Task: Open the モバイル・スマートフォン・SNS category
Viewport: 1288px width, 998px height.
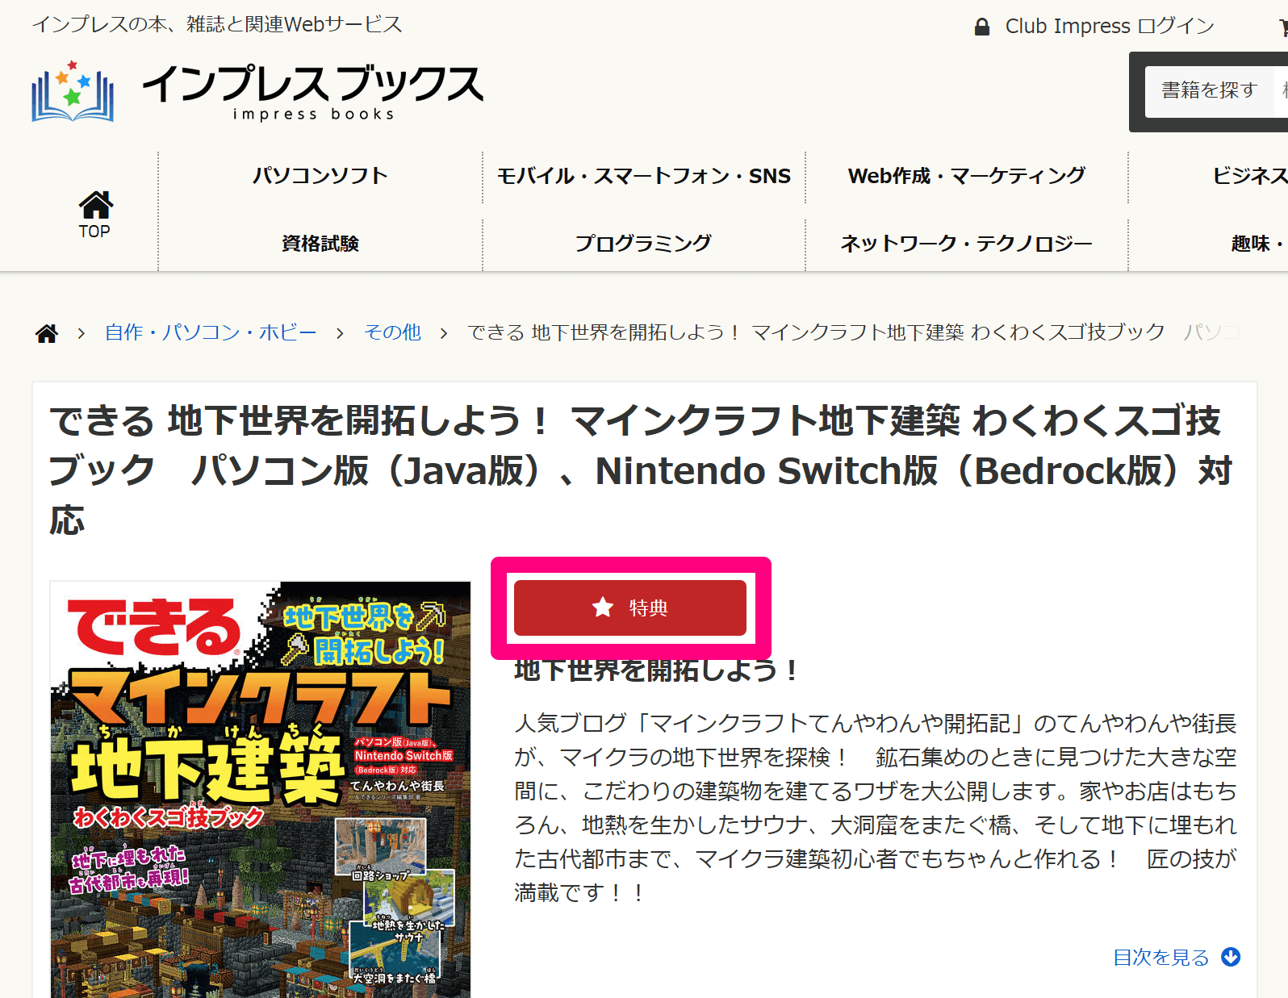Action: pos(644,176)
